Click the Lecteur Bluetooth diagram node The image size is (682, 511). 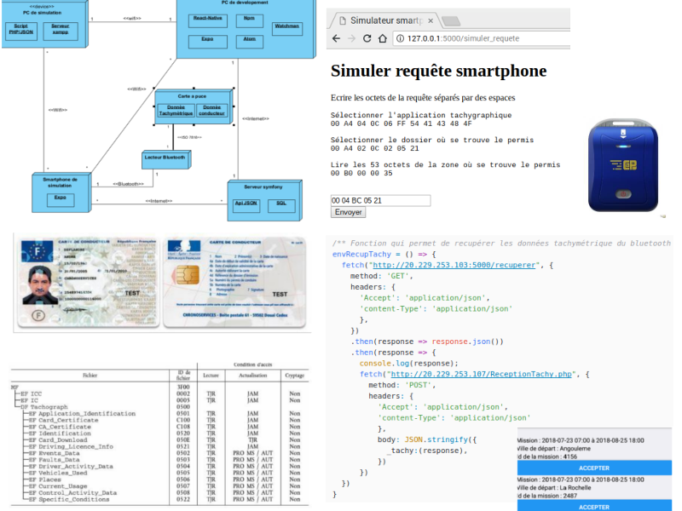tap(166, 159)
